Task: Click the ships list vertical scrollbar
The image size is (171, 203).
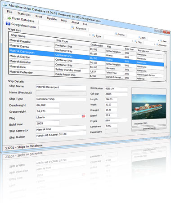Action: (x=166, y=66)
